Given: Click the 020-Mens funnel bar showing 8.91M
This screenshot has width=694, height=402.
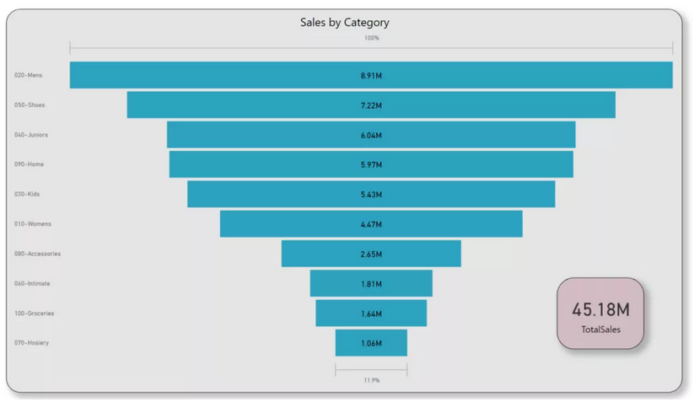Looking at the screenshot, I should point(371,75).
